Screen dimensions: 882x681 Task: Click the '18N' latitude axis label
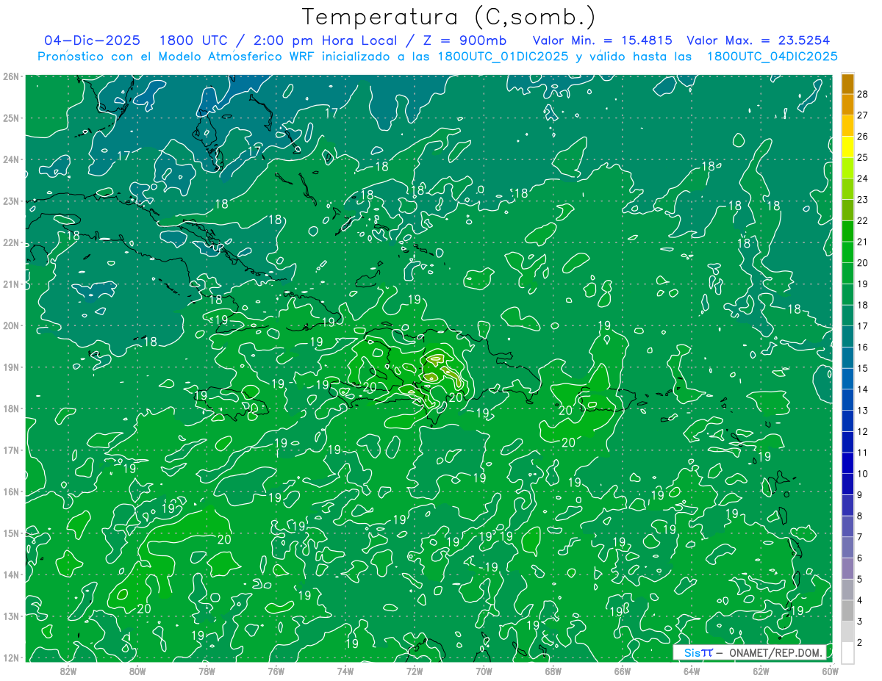[x=10, y=408]
